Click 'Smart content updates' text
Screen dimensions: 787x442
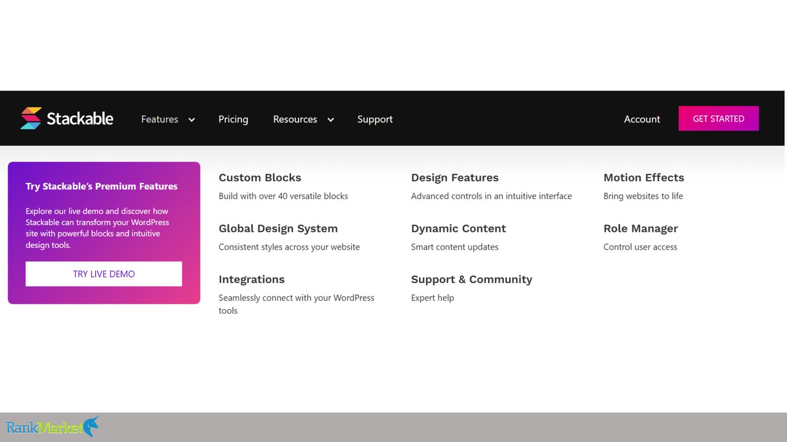[x=455, y=247]
